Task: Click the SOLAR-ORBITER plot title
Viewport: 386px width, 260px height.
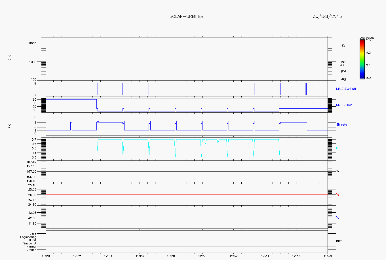Action: (x=186, y=16)
